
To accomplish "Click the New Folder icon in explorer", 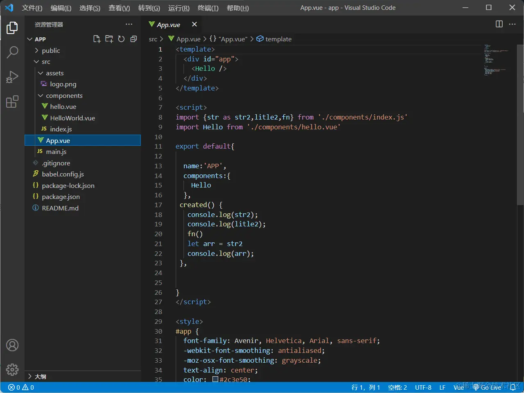I will point(109,39).
